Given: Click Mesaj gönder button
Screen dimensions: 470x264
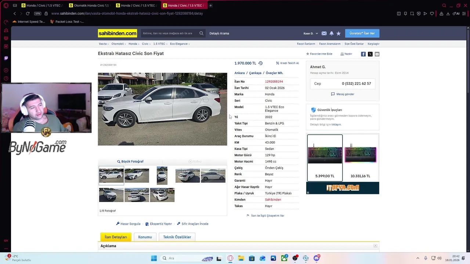Looking at the screenshot, I should point(343,94).
